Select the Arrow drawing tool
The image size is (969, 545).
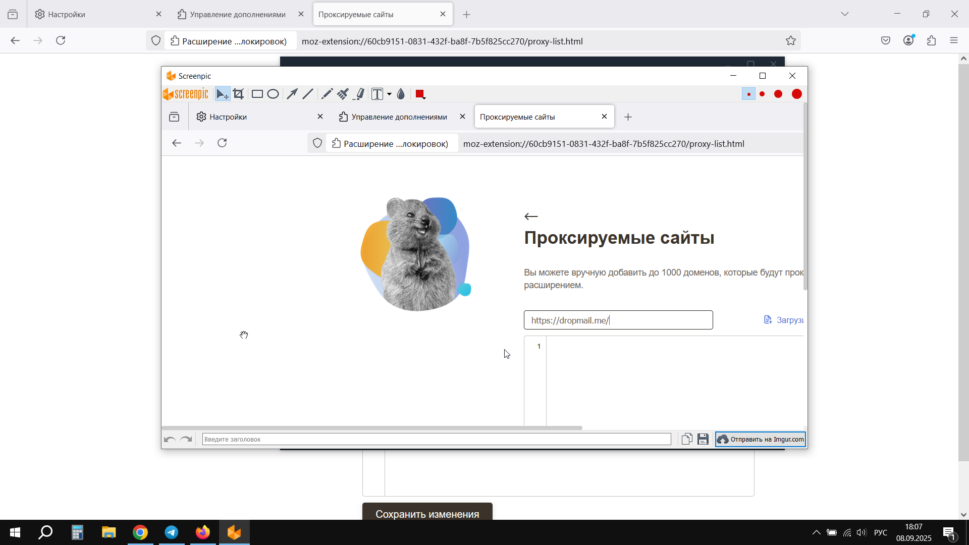pyautogui.click(x=292, y=94)
